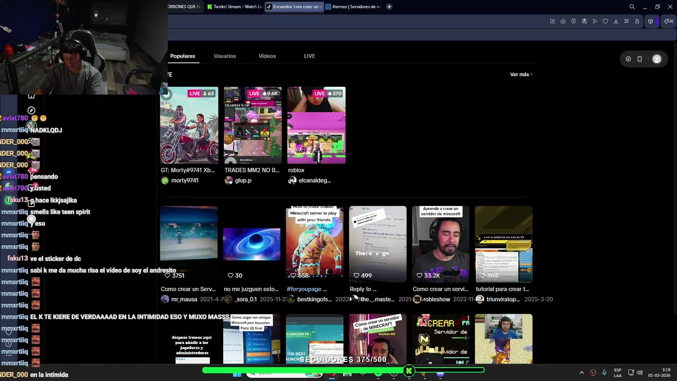Click the TikTok coins icon
The image size is (677, 381).
[628, 59]
